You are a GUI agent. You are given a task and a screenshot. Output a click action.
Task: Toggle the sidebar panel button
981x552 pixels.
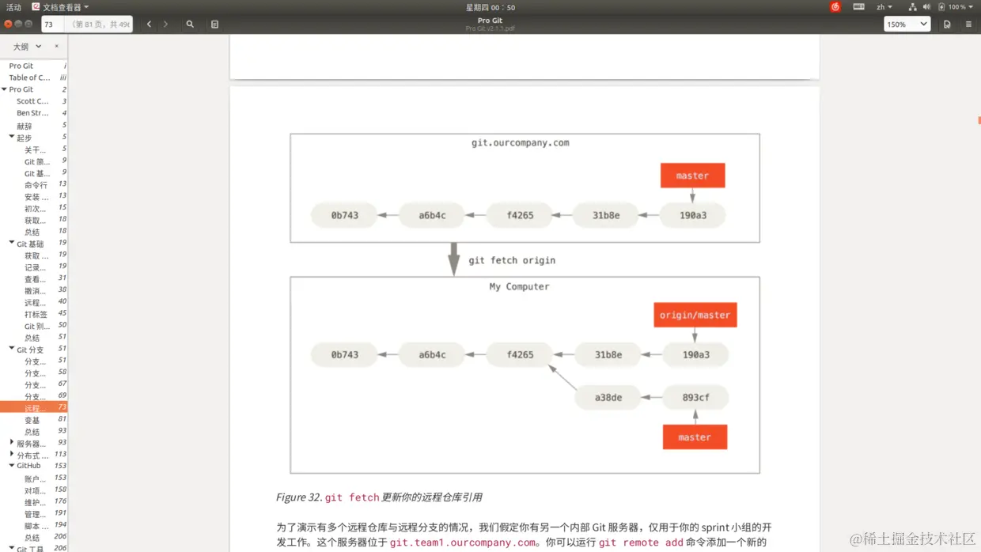click(214, 25)
